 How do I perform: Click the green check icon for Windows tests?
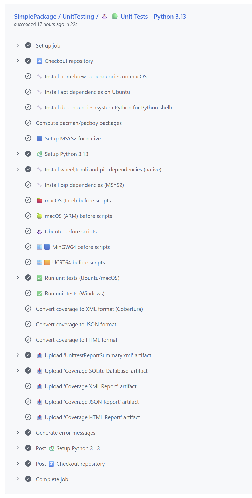coord(40,294)
